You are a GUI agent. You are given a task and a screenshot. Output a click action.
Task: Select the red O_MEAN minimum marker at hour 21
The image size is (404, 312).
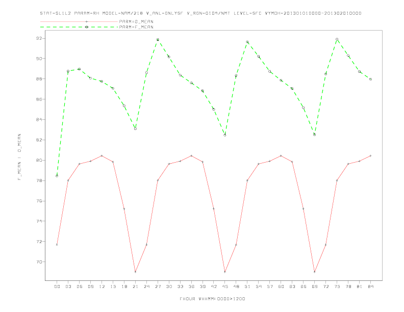point(135,272)
